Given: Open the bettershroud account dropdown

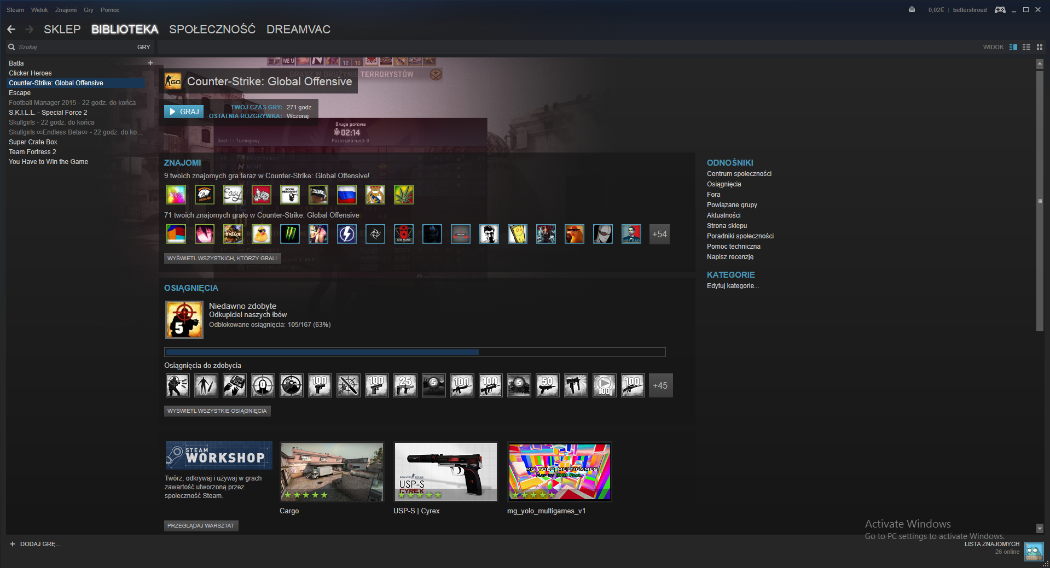Looking at the screenshot, I should pos(970,10).
